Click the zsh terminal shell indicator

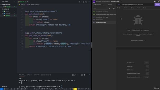pos(74,75)
